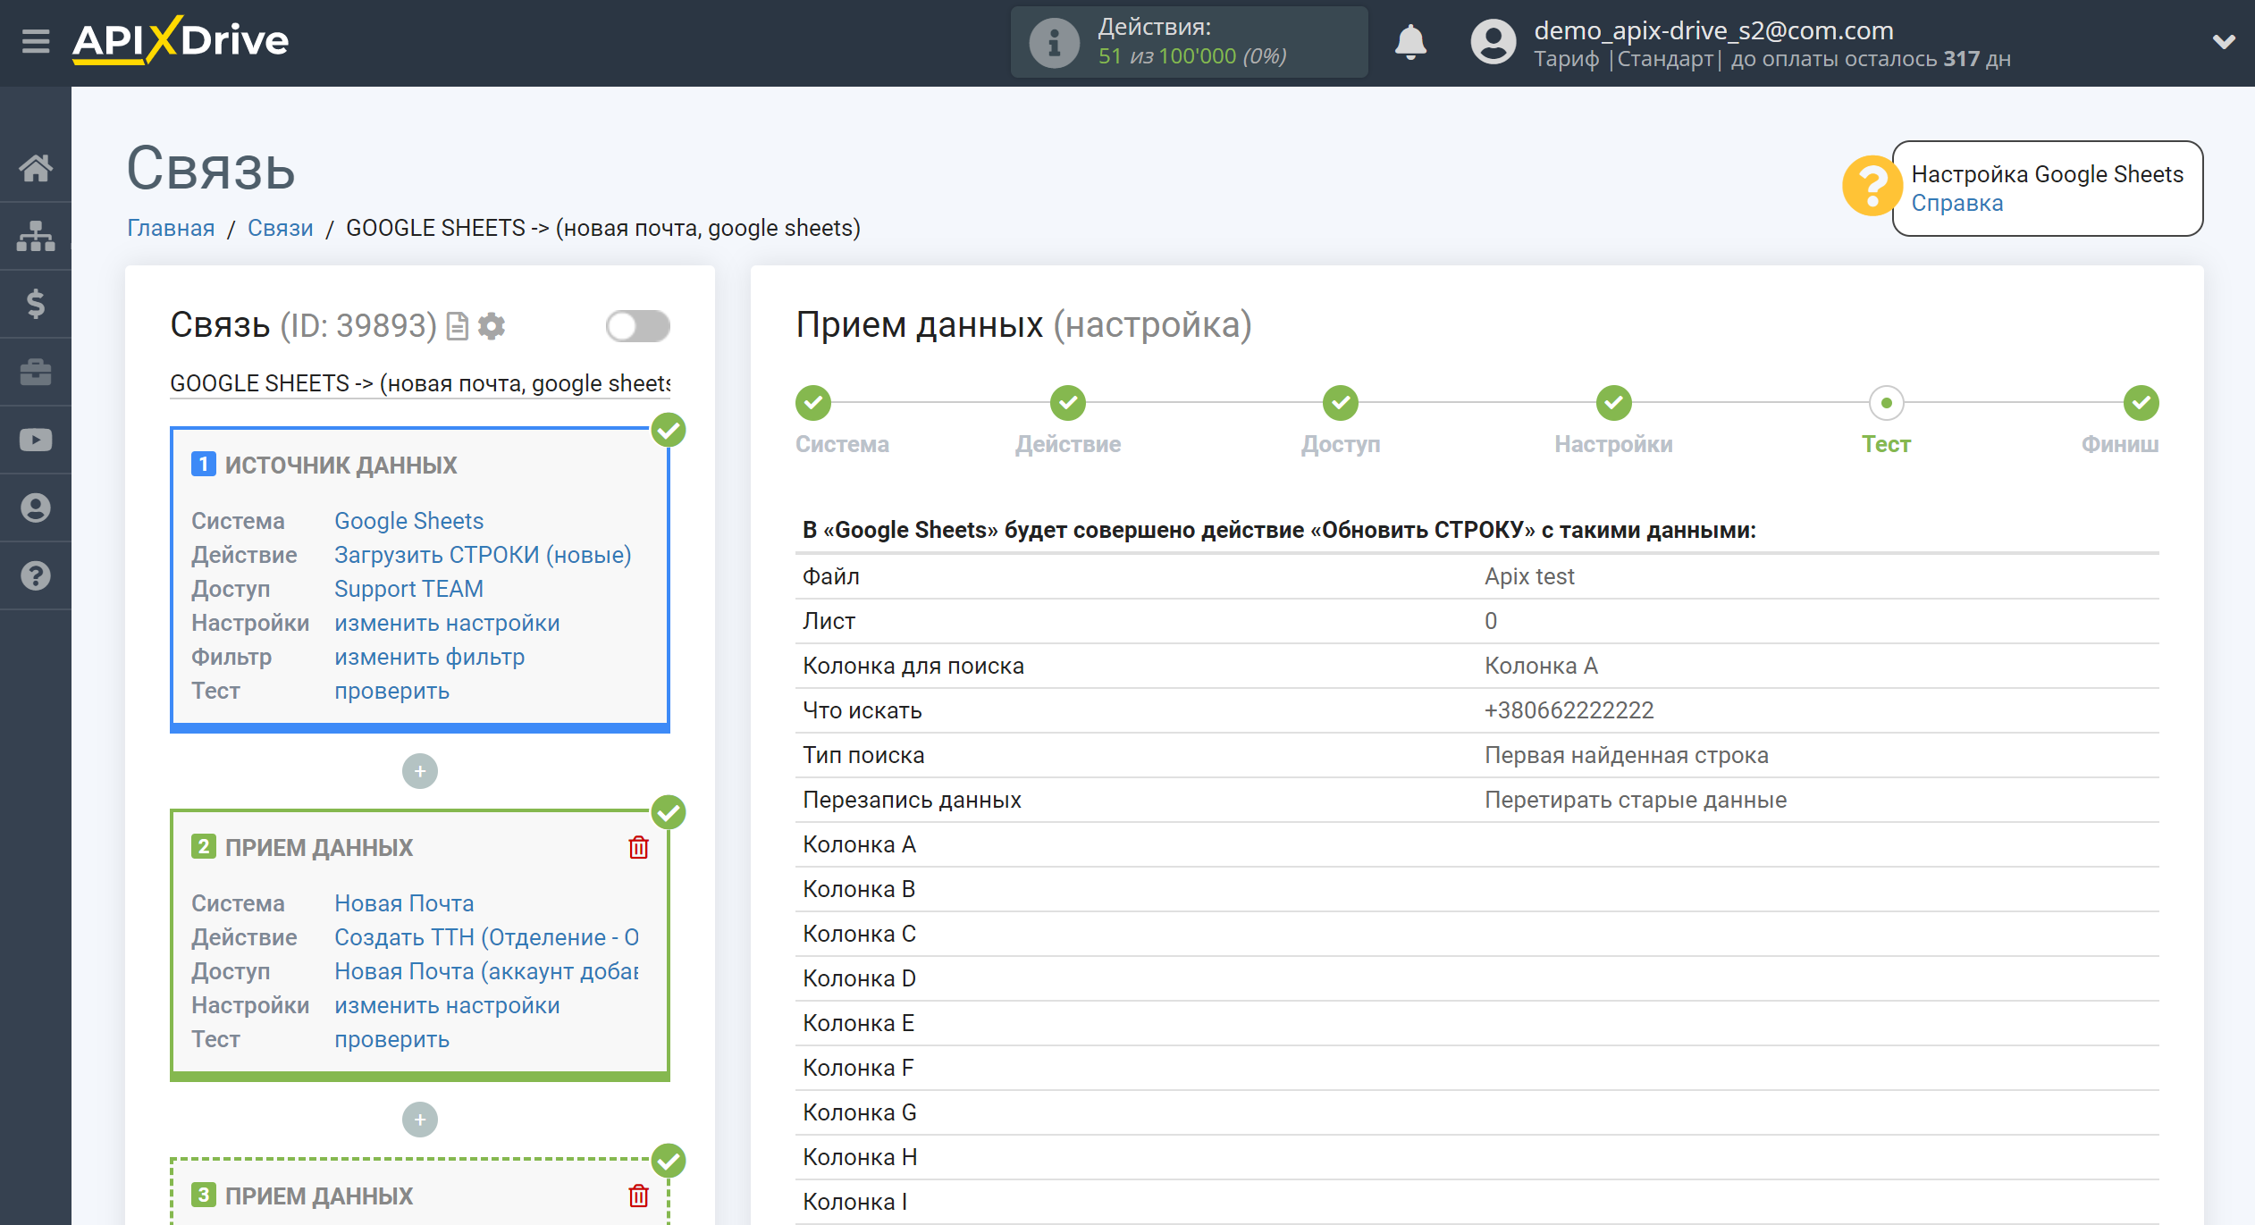Viewport: 2255px width, 1225px height.
Task: Click the green check icon on block 2
Action: (x=669, y=813)
